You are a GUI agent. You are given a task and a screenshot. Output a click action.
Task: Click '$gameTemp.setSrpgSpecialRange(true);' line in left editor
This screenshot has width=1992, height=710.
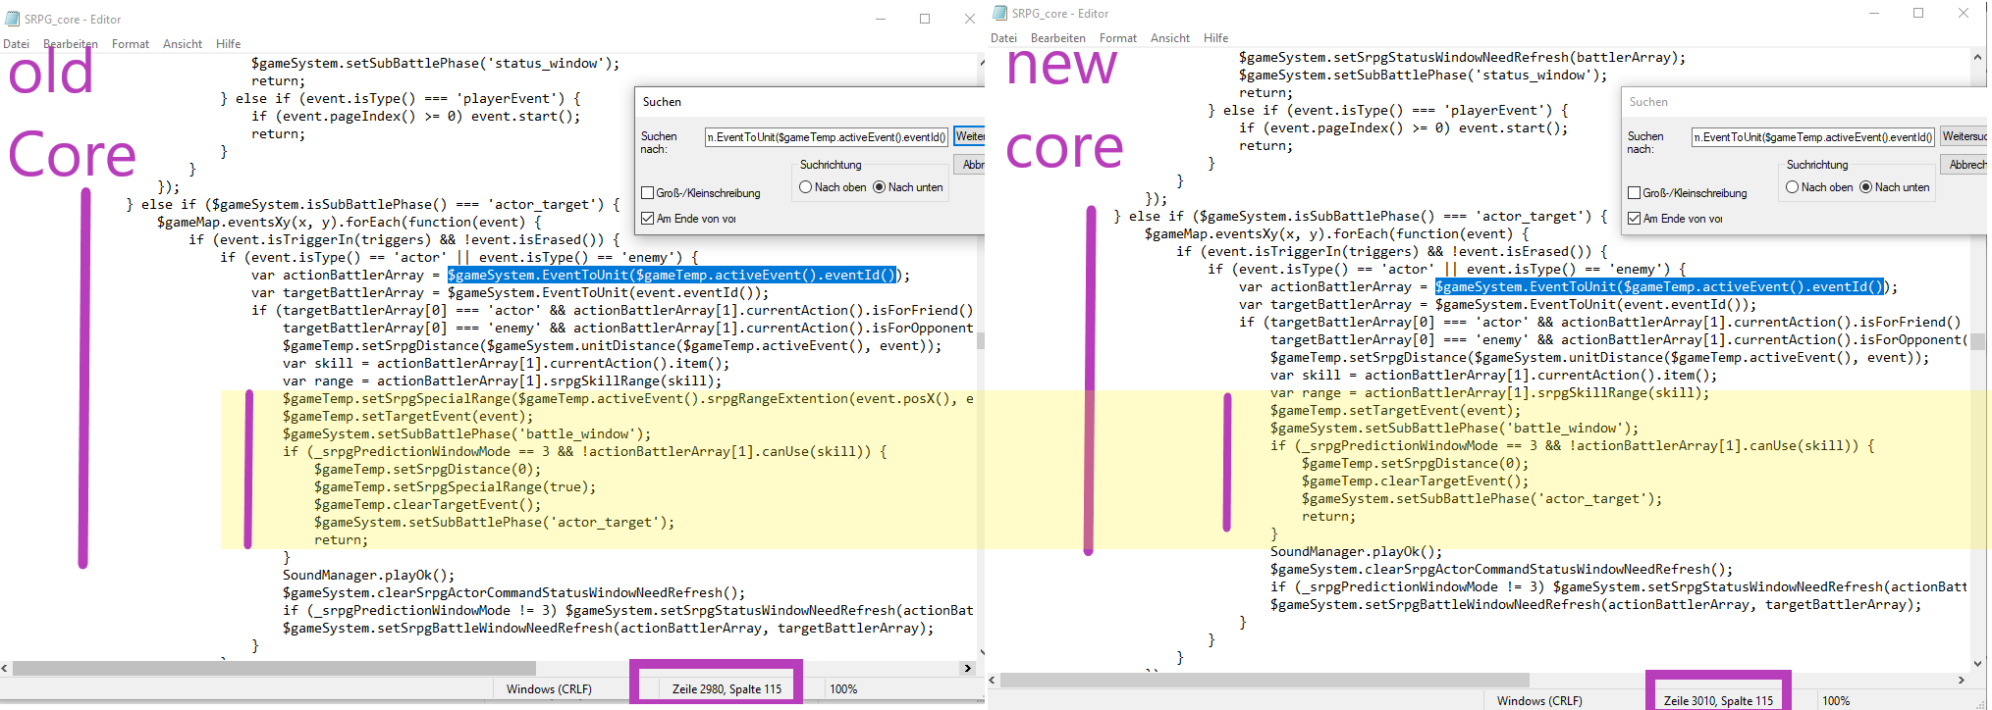coord(455,487)
